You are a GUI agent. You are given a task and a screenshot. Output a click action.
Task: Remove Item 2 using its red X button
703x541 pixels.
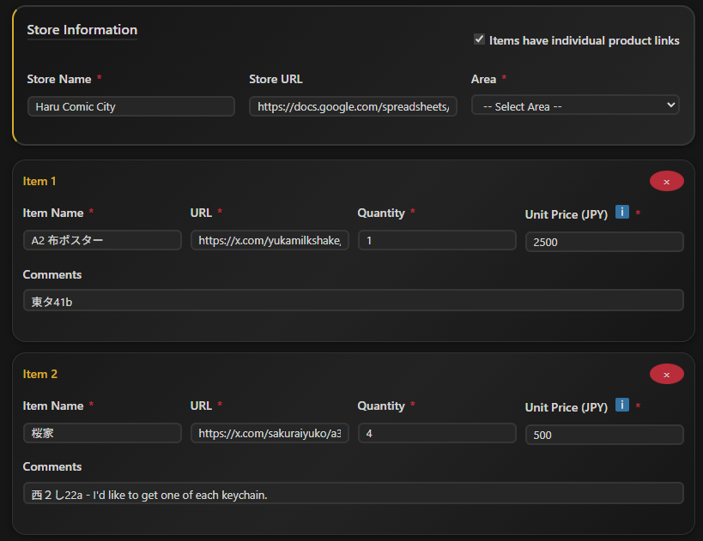coord(667,374)
